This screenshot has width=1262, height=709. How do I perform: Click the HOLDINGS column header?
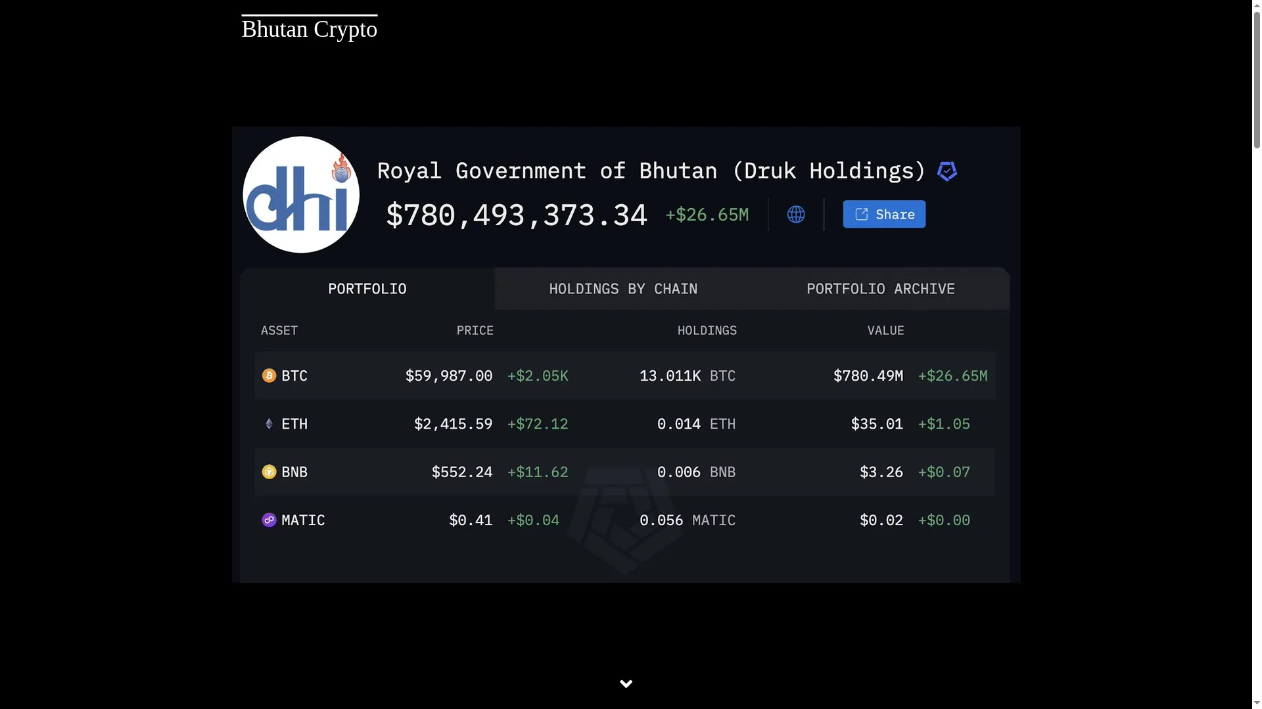tap(707, 330)
